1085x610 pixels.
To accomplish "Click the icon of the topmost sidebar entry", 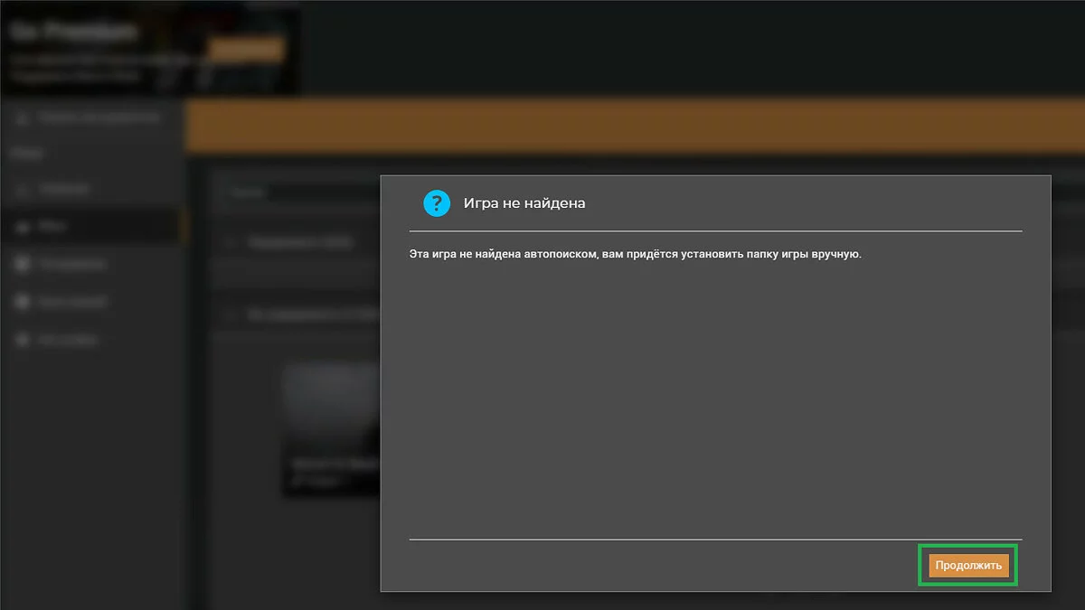I will (x=22, y=117).
